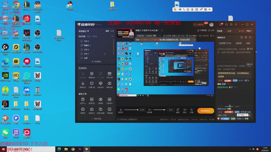Open the 美颜 beauty filter icon
This screenshot has width=271, height=152.
point(178,109)
